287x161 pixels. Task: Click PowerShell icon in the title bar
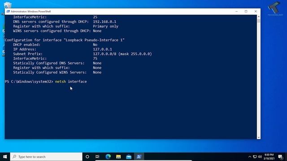8,11
